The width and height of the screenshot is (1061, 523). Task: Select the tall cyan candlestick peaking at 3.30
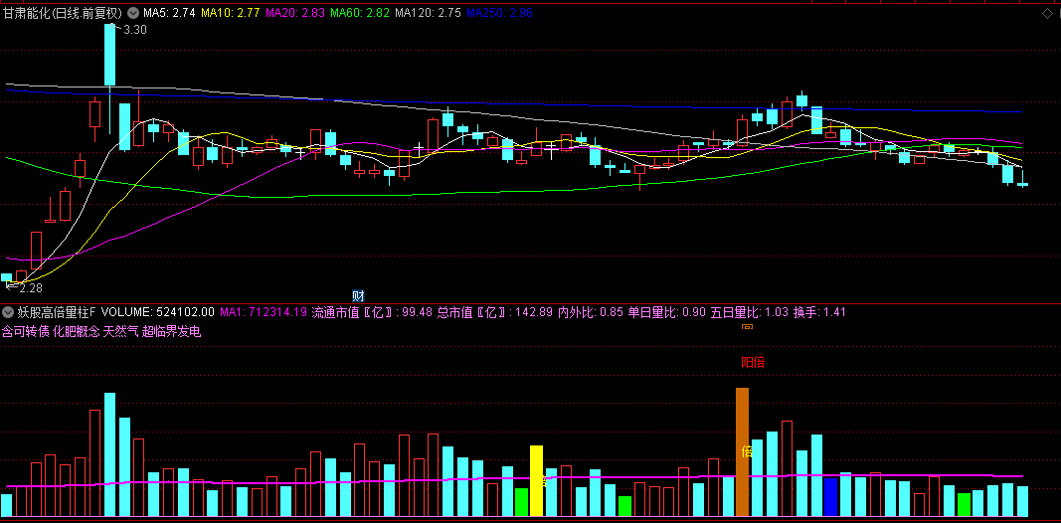coord(109,54)
